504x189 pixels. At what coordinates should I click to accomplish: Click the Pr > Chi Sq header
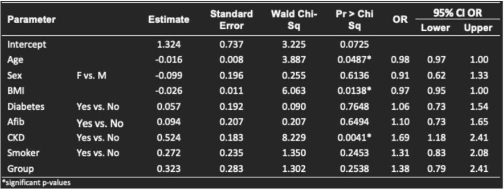pos(354,20)
